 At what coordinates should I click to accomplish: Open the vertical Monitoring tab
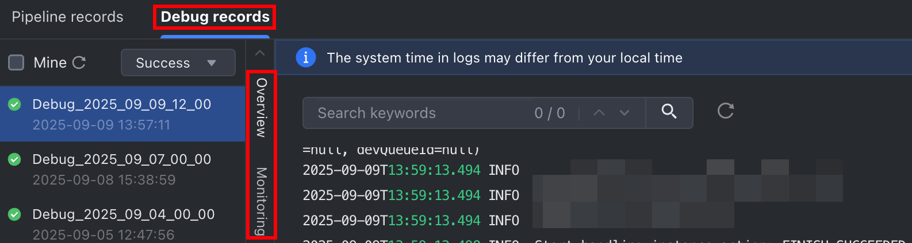261,201
